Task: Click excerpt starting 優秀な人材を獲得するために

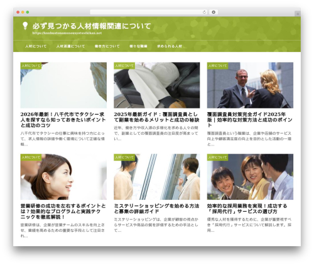Action: tap(249, 225)
